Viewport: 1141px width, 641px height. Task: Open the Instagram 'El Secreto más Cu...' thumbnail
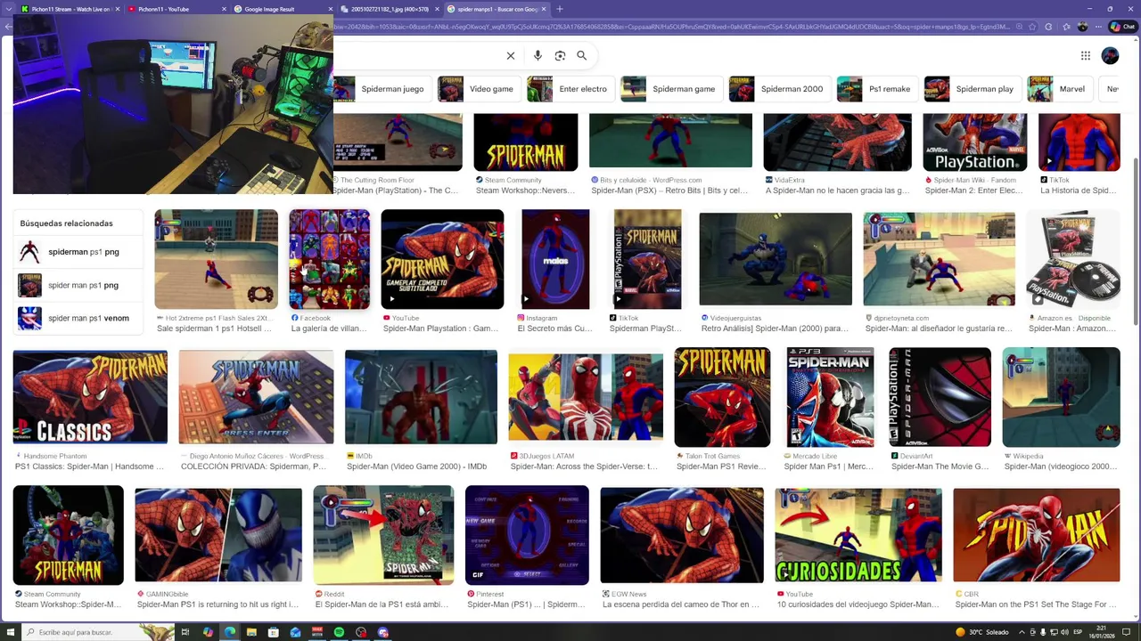click(554, 259)
